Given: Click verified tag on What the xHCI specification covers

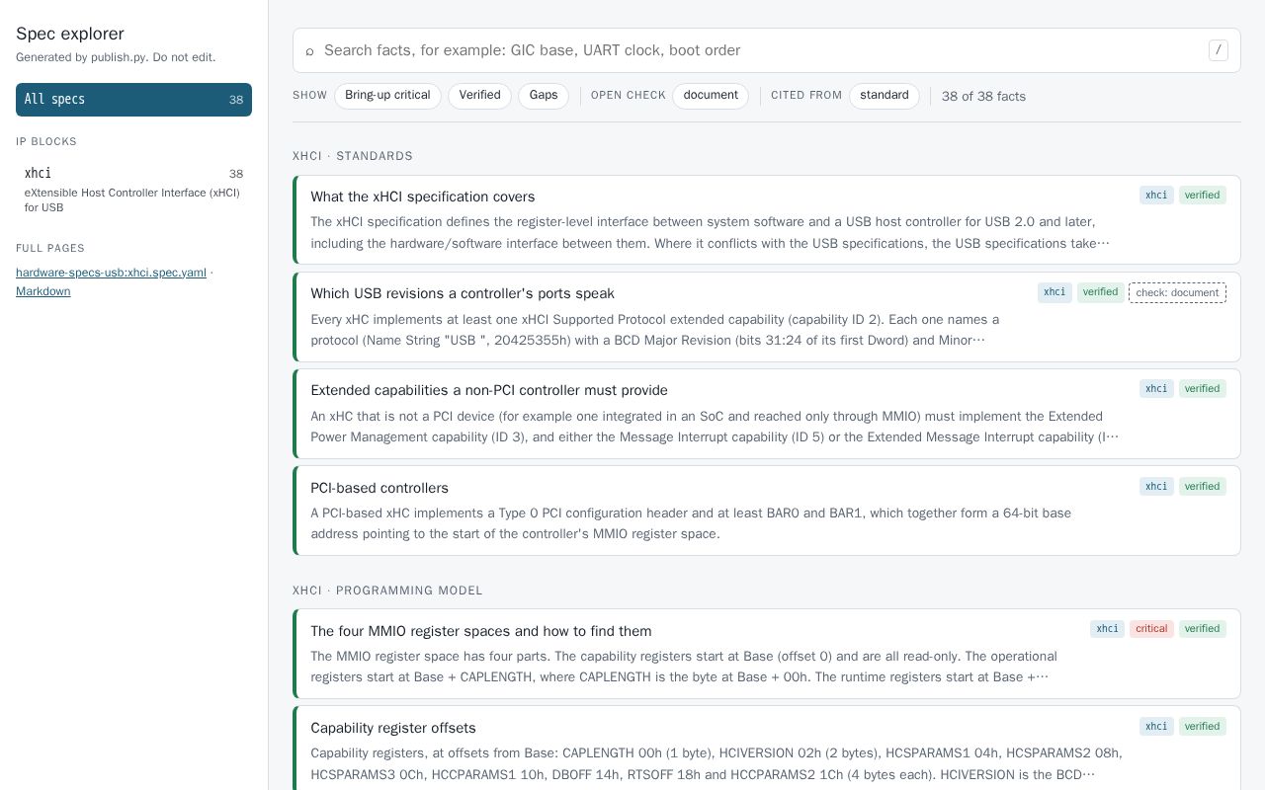Looking at the screenshot, I should pyautogui.click(x=1202, y=196).
